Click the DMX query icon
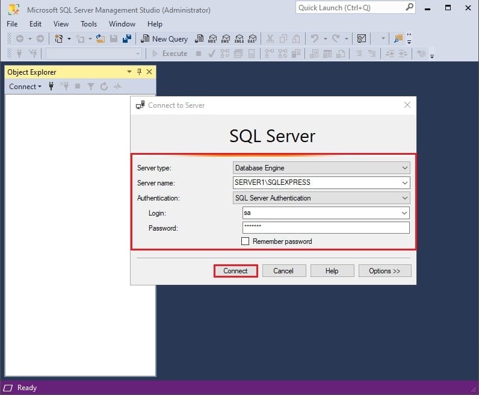This screenshot has width=479, height=395. (226, 39)
